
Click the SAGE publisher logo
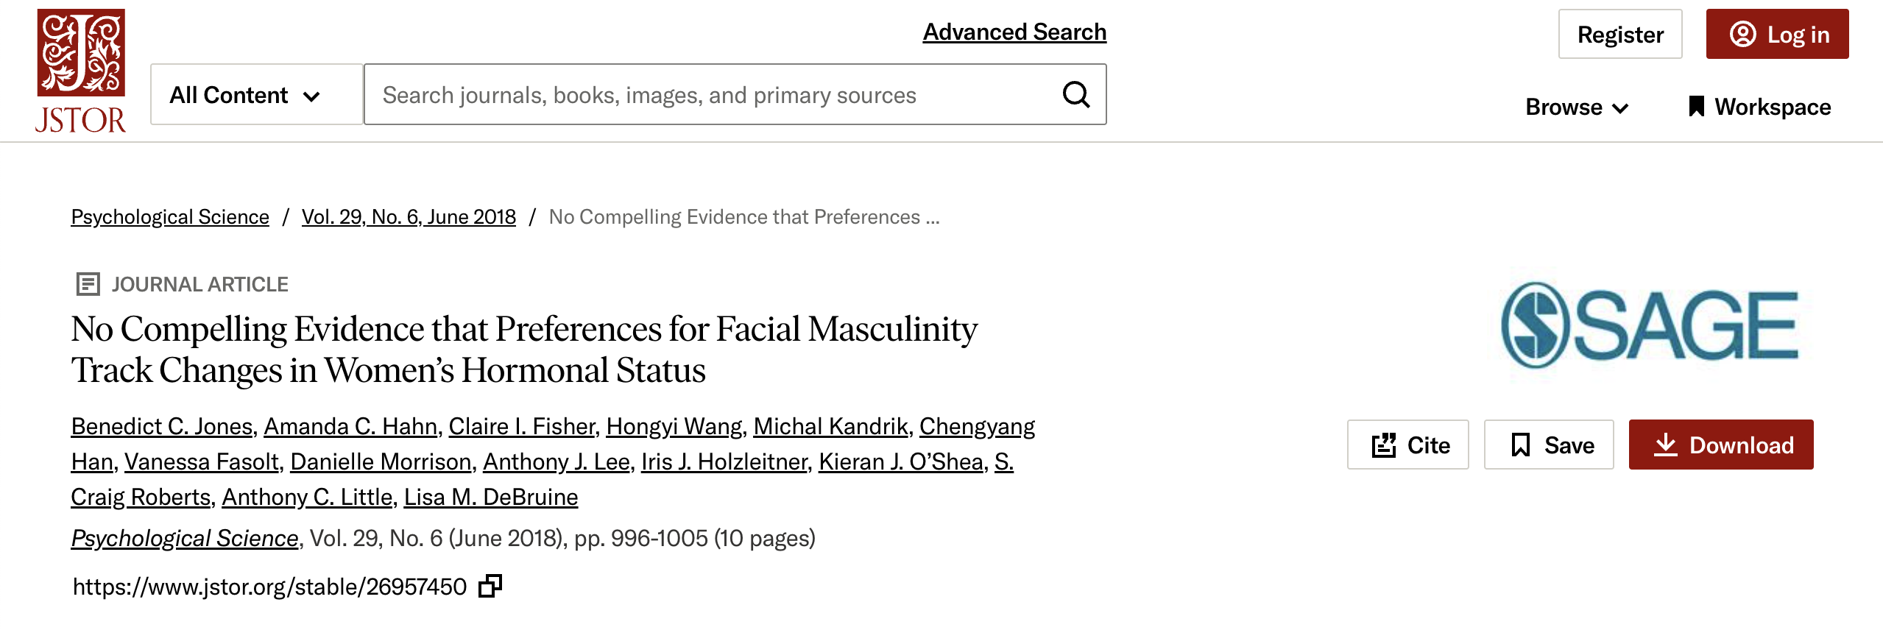click(x=1649, y=325)
